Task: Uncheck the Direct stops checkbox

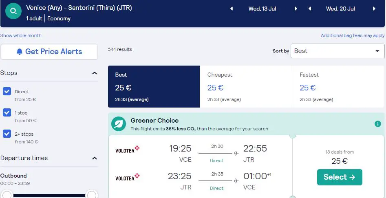Action: [7, 92]
